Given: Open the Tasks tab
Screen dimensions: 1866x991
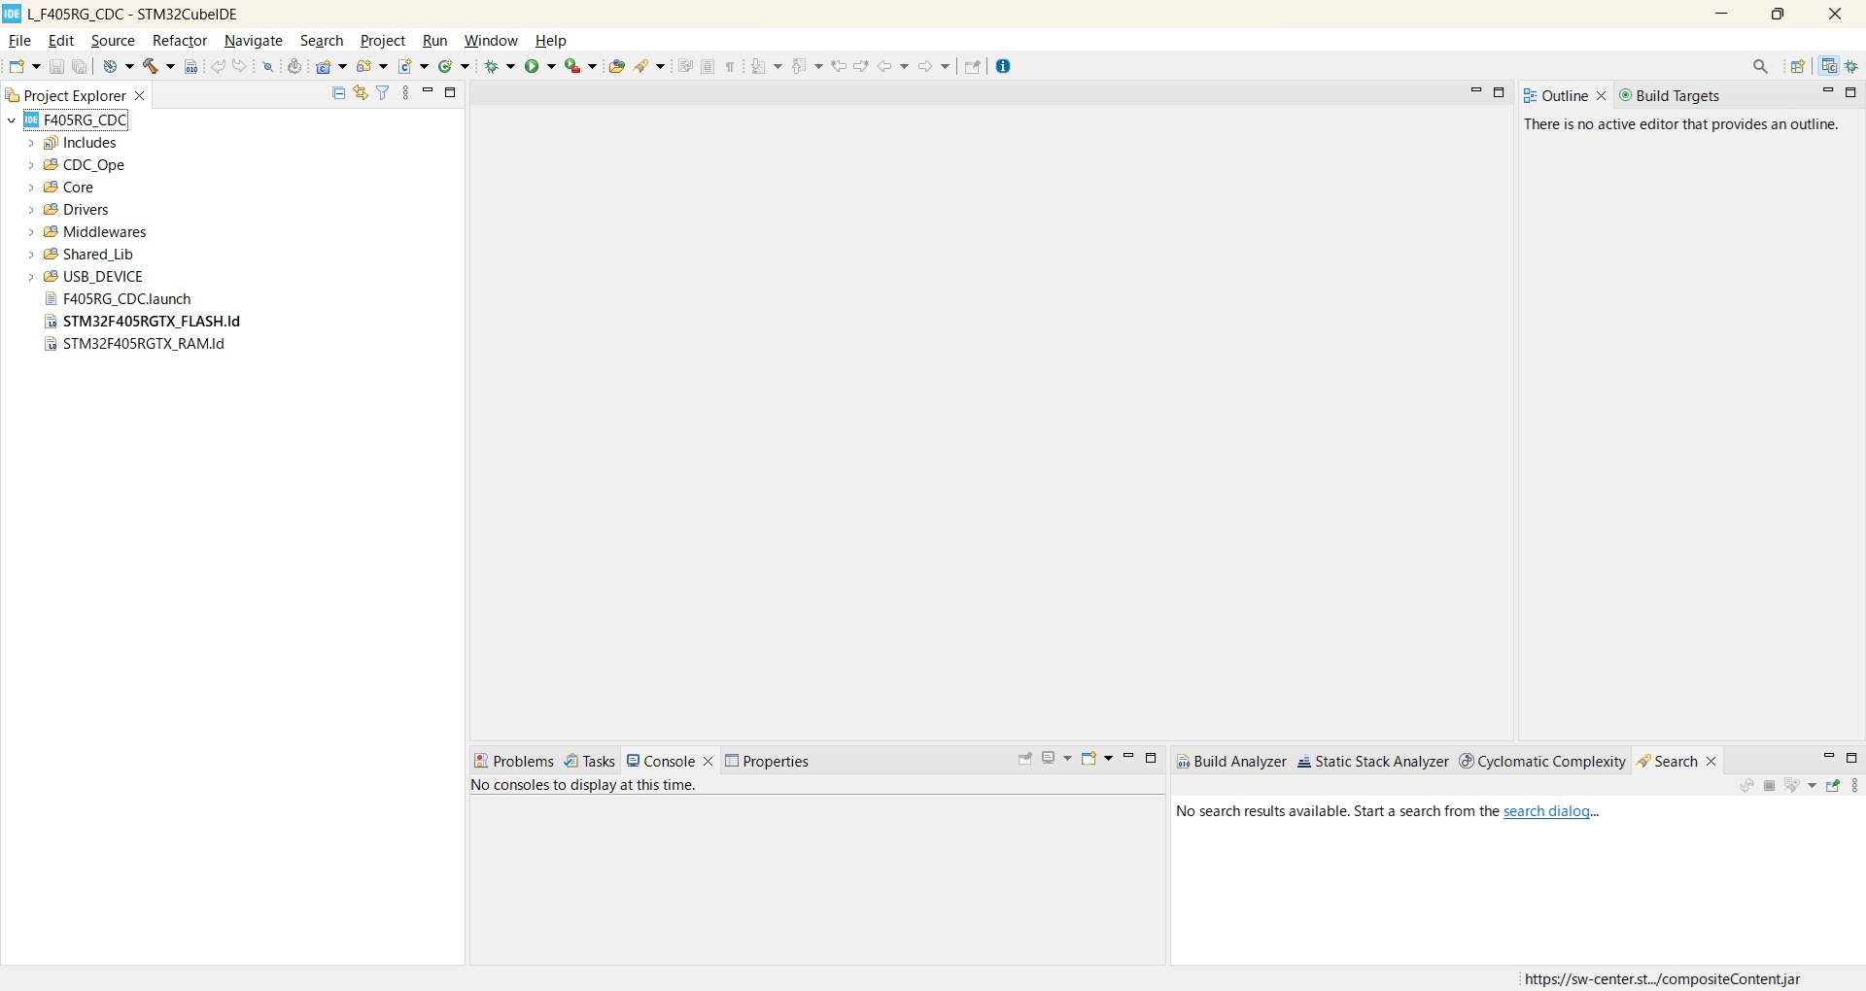Looking at the screenshot, I should [590, 762].
